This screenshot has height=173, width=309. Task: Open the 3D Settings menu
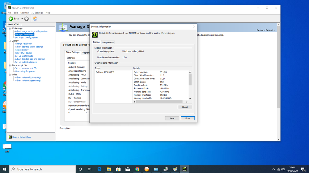pos(37,13)
